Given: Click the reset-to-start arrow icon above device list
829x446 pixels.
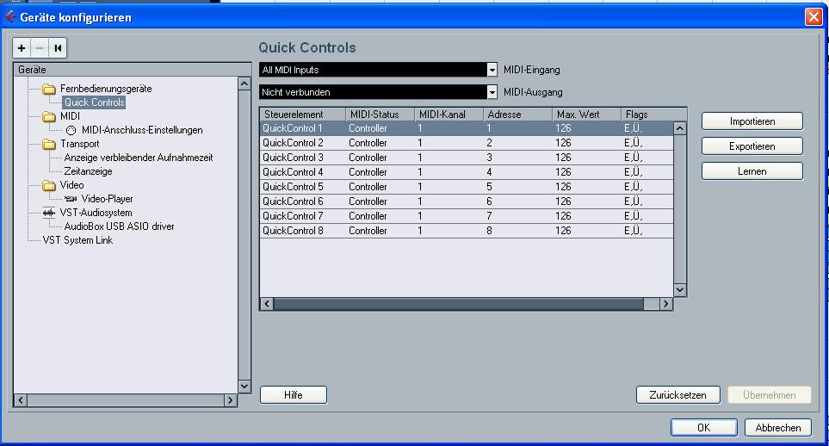Looking at the screenshot, I should coord(58,48).
